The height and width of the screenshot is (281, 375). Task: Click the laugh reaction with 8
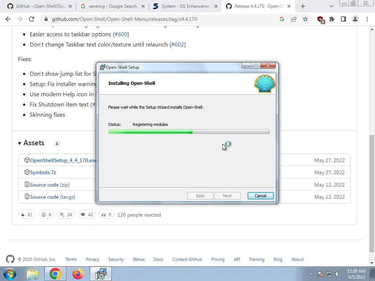point(47,214)
